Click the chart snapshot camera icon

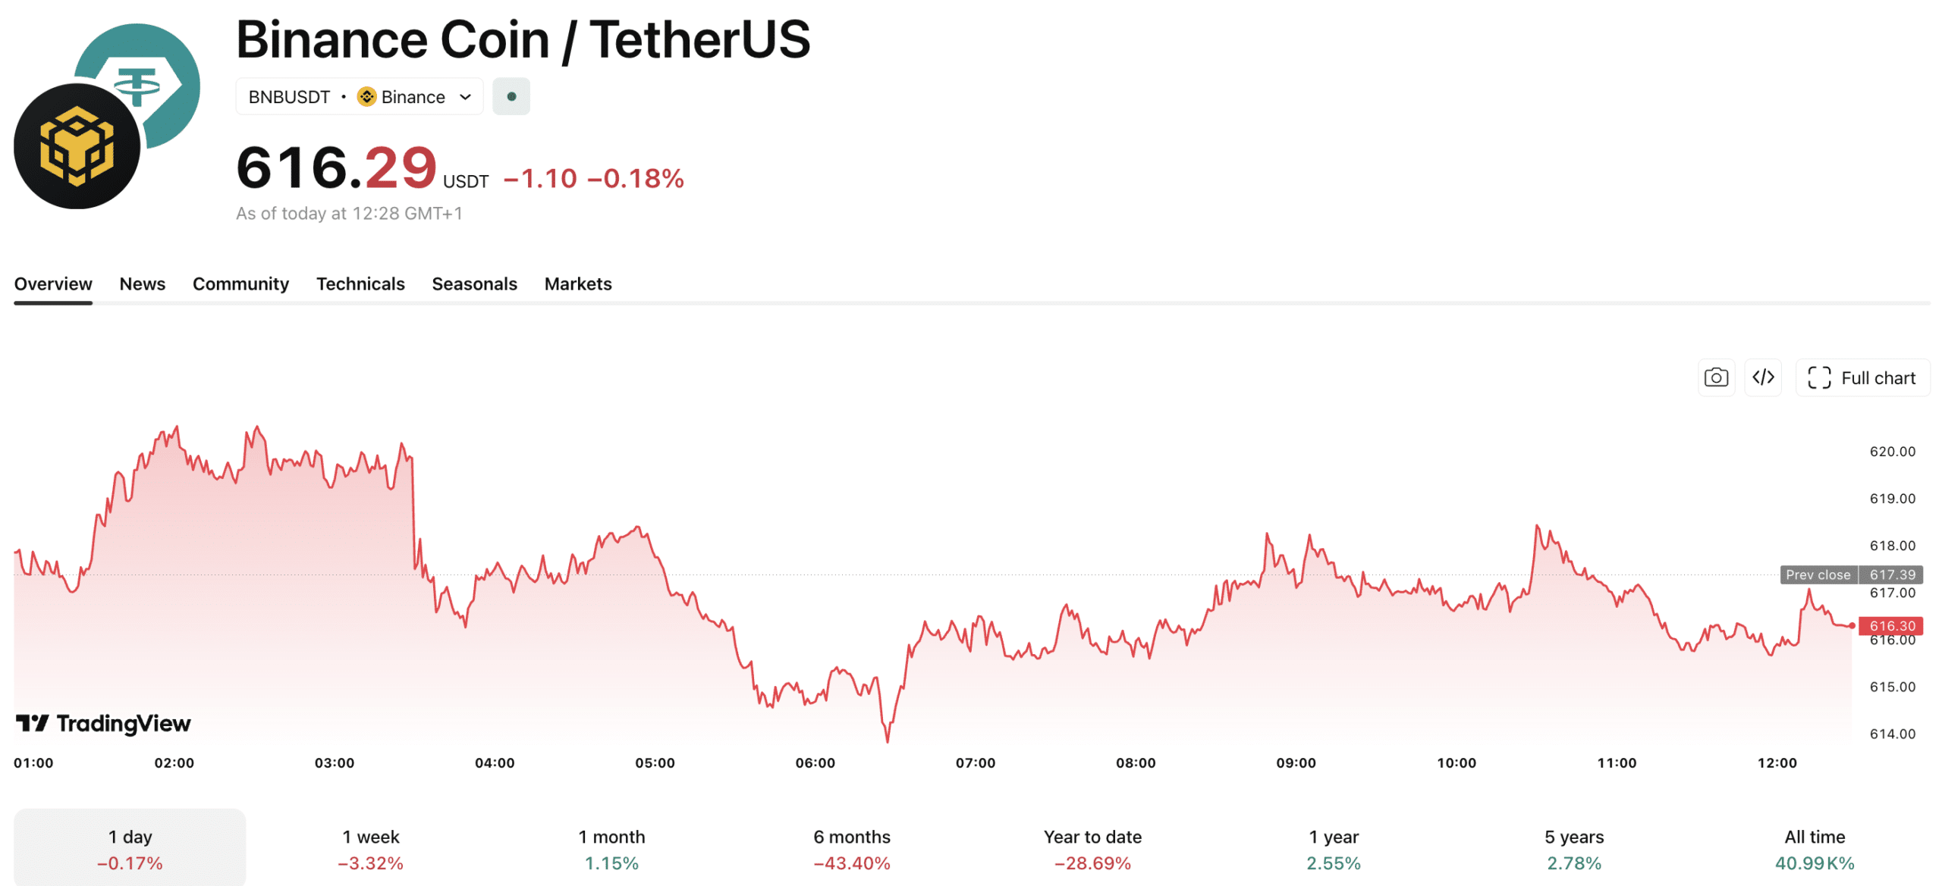(x=1716, y=377)
